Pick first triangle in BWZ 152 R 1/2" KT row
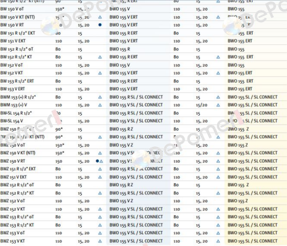Image resolution: width=287 pixels, height=246 pixels. [x=100, y=193]
